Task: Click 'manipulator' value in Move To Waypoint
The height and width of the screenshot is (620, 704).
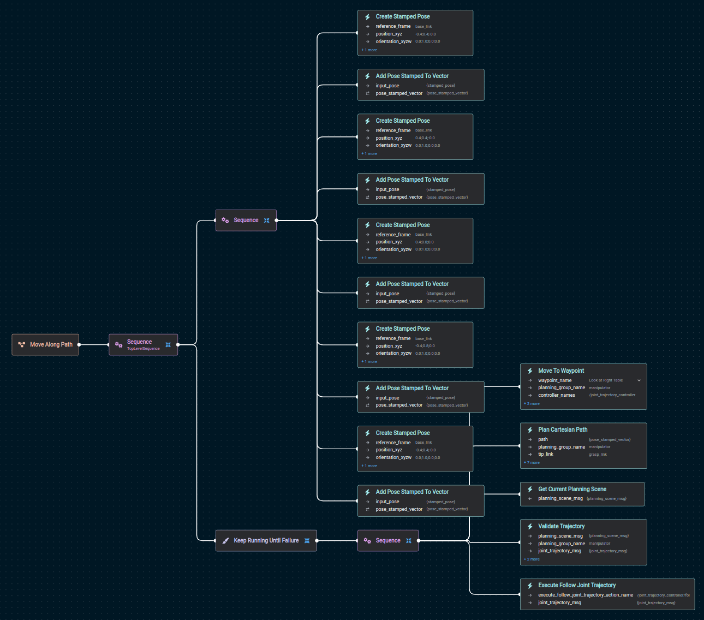Action: 599,388
